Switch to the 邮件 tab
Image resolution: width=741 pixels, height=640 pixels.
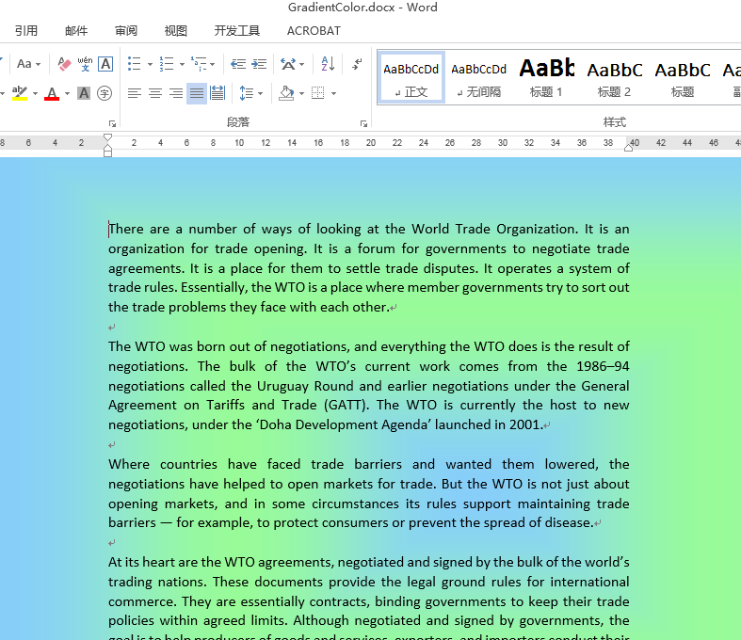point(76,31)
